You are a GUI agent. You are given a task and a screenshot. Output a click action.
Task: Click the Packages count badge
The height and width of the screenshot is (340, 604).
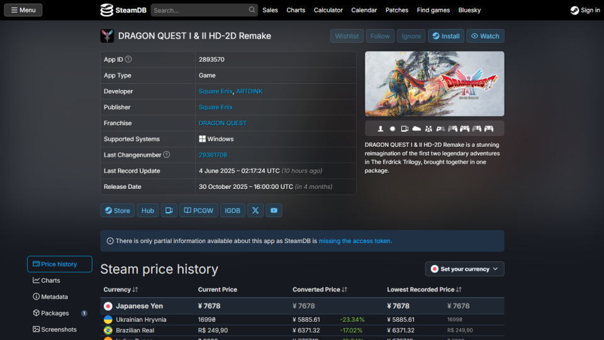[x=84, y=313]
